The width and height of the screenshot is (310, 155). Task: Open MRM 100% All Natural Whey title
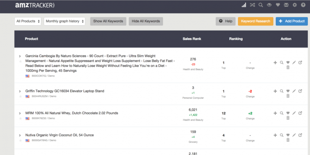pos(72,113)
